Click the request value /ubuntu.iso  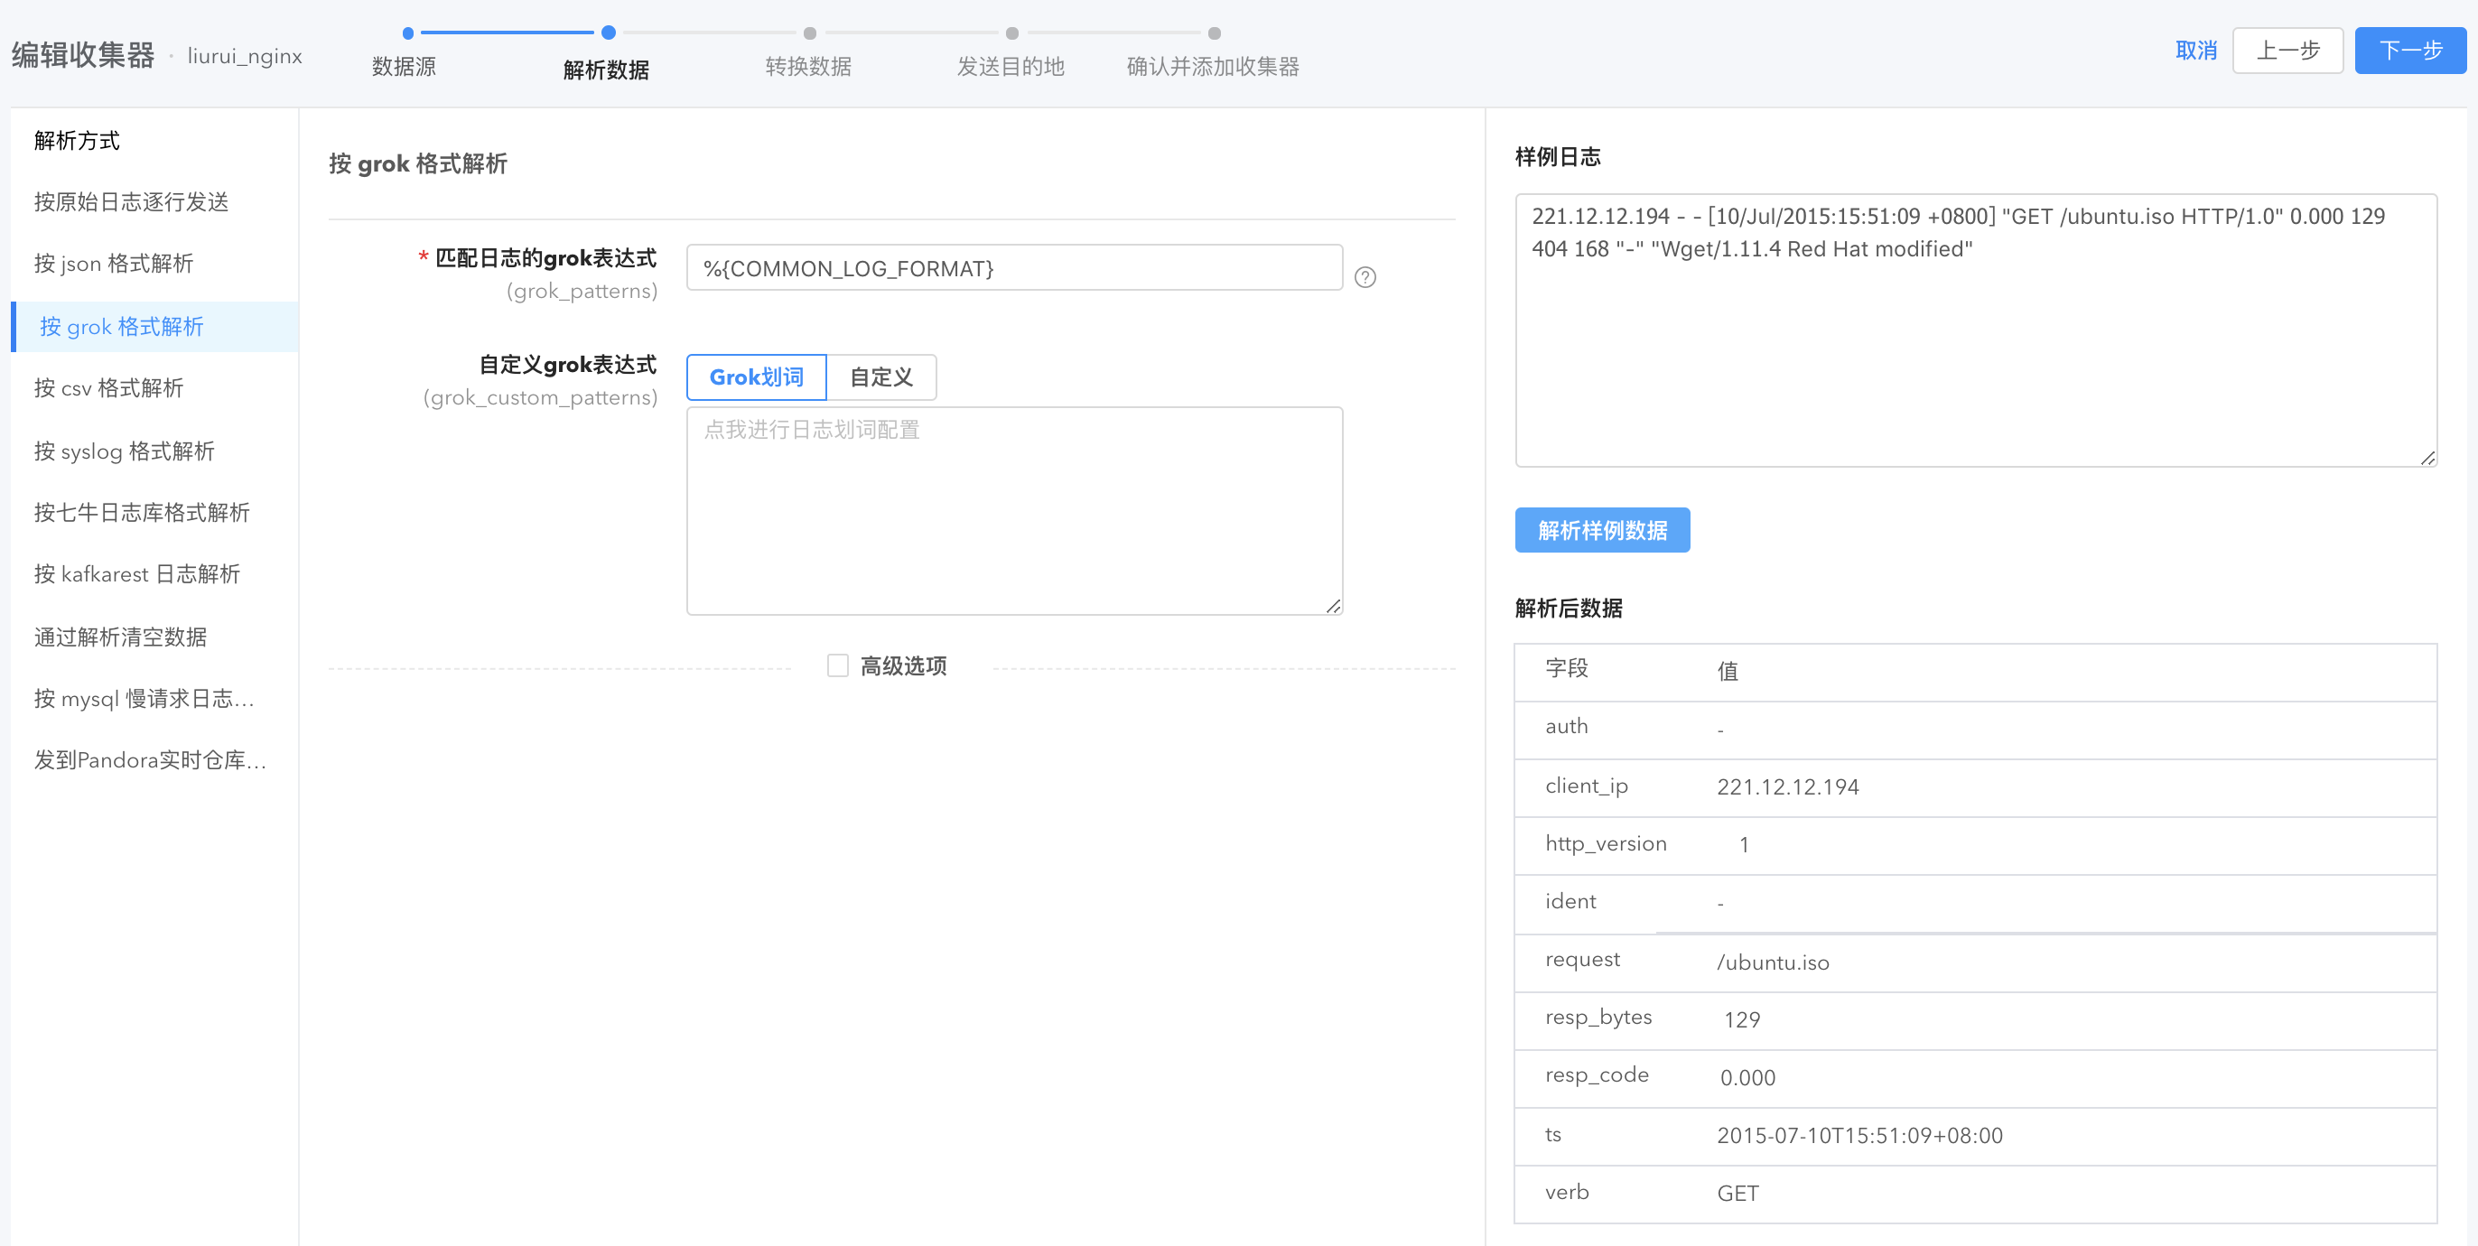[1773, 962]
